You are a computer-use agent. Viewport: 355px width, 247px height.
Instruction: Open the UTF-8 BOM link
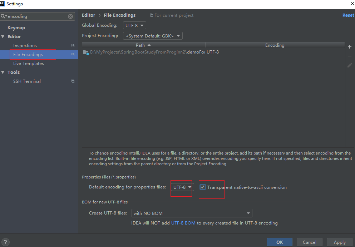[183, 223]
